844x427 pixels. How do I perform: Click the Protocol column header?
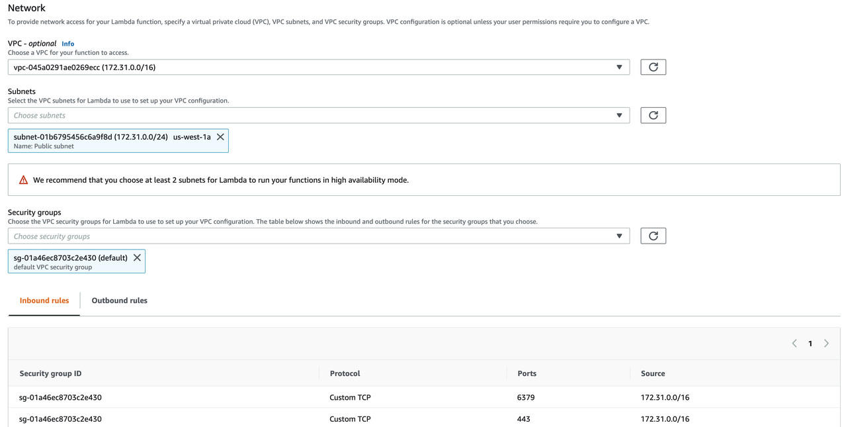coord(345,373)
